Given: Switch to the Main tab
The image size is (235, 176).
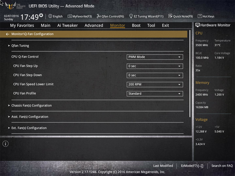Looking at the screenshot, I should (x=46, y=25).
